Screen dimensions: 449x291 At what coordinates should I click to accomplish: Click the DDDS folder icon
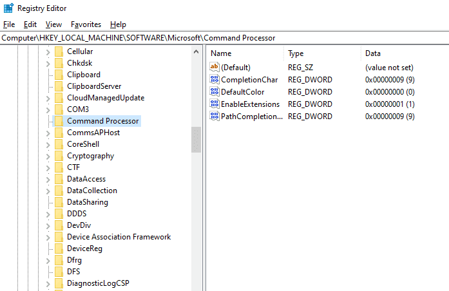coord(59,214)
